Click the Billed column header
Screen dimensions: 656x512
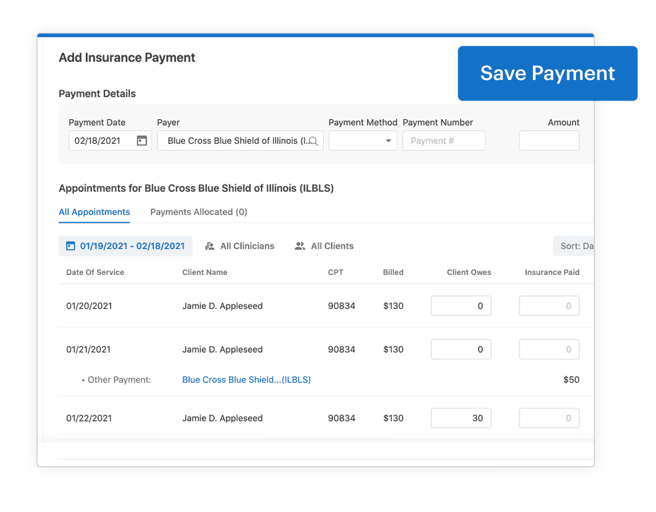[x=393, y=272]
